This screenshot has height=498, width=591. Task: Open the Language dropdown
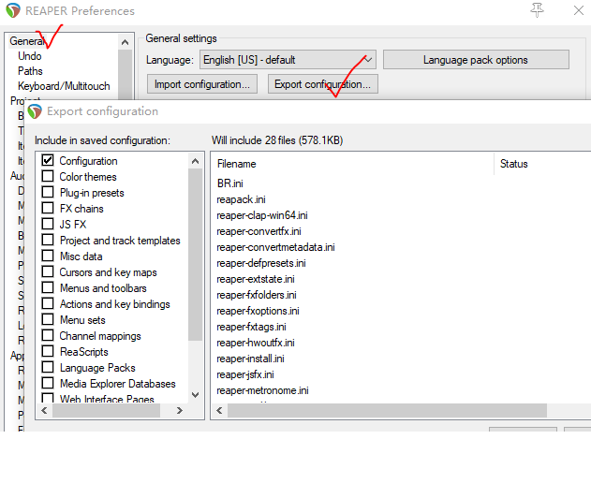(288, 60)
